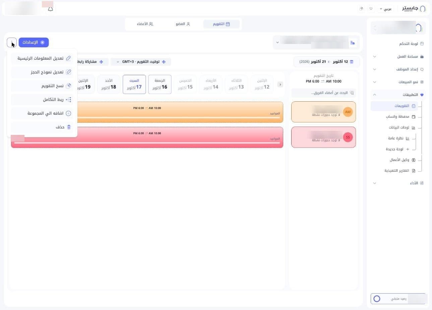Switch to the التقويم tab
Viewport: 432px width, 310px height.
(221, 24)
